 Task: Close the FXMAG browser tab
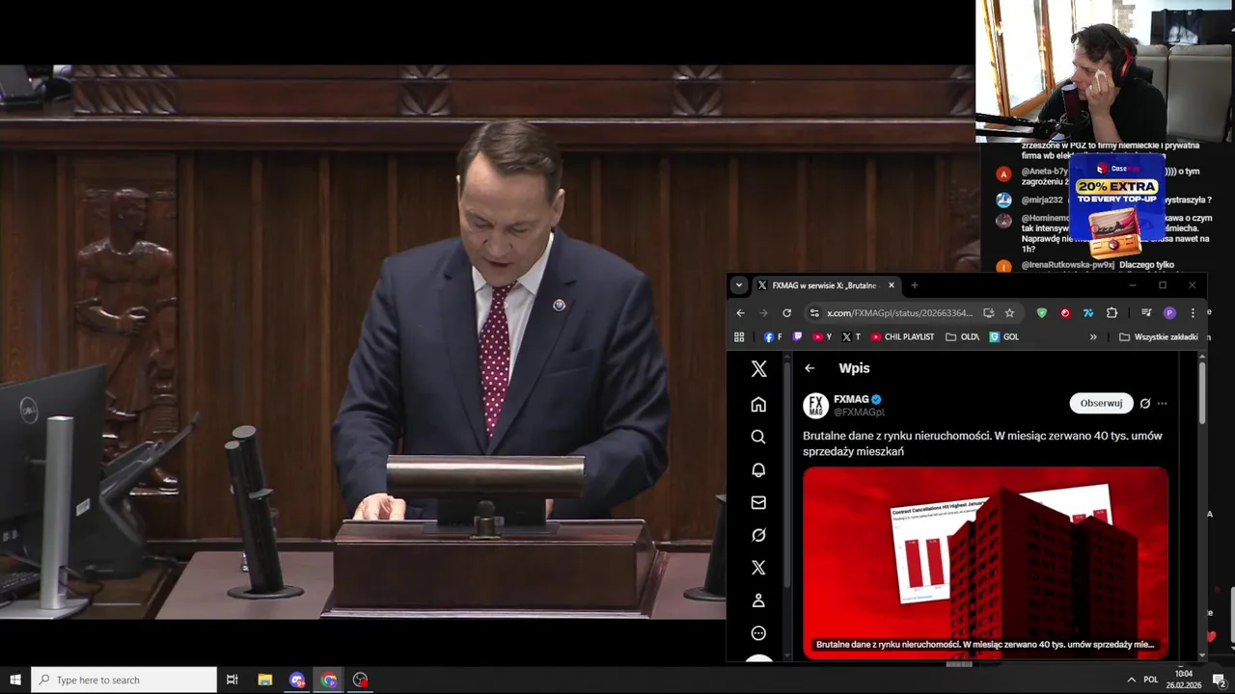(891, 285)
